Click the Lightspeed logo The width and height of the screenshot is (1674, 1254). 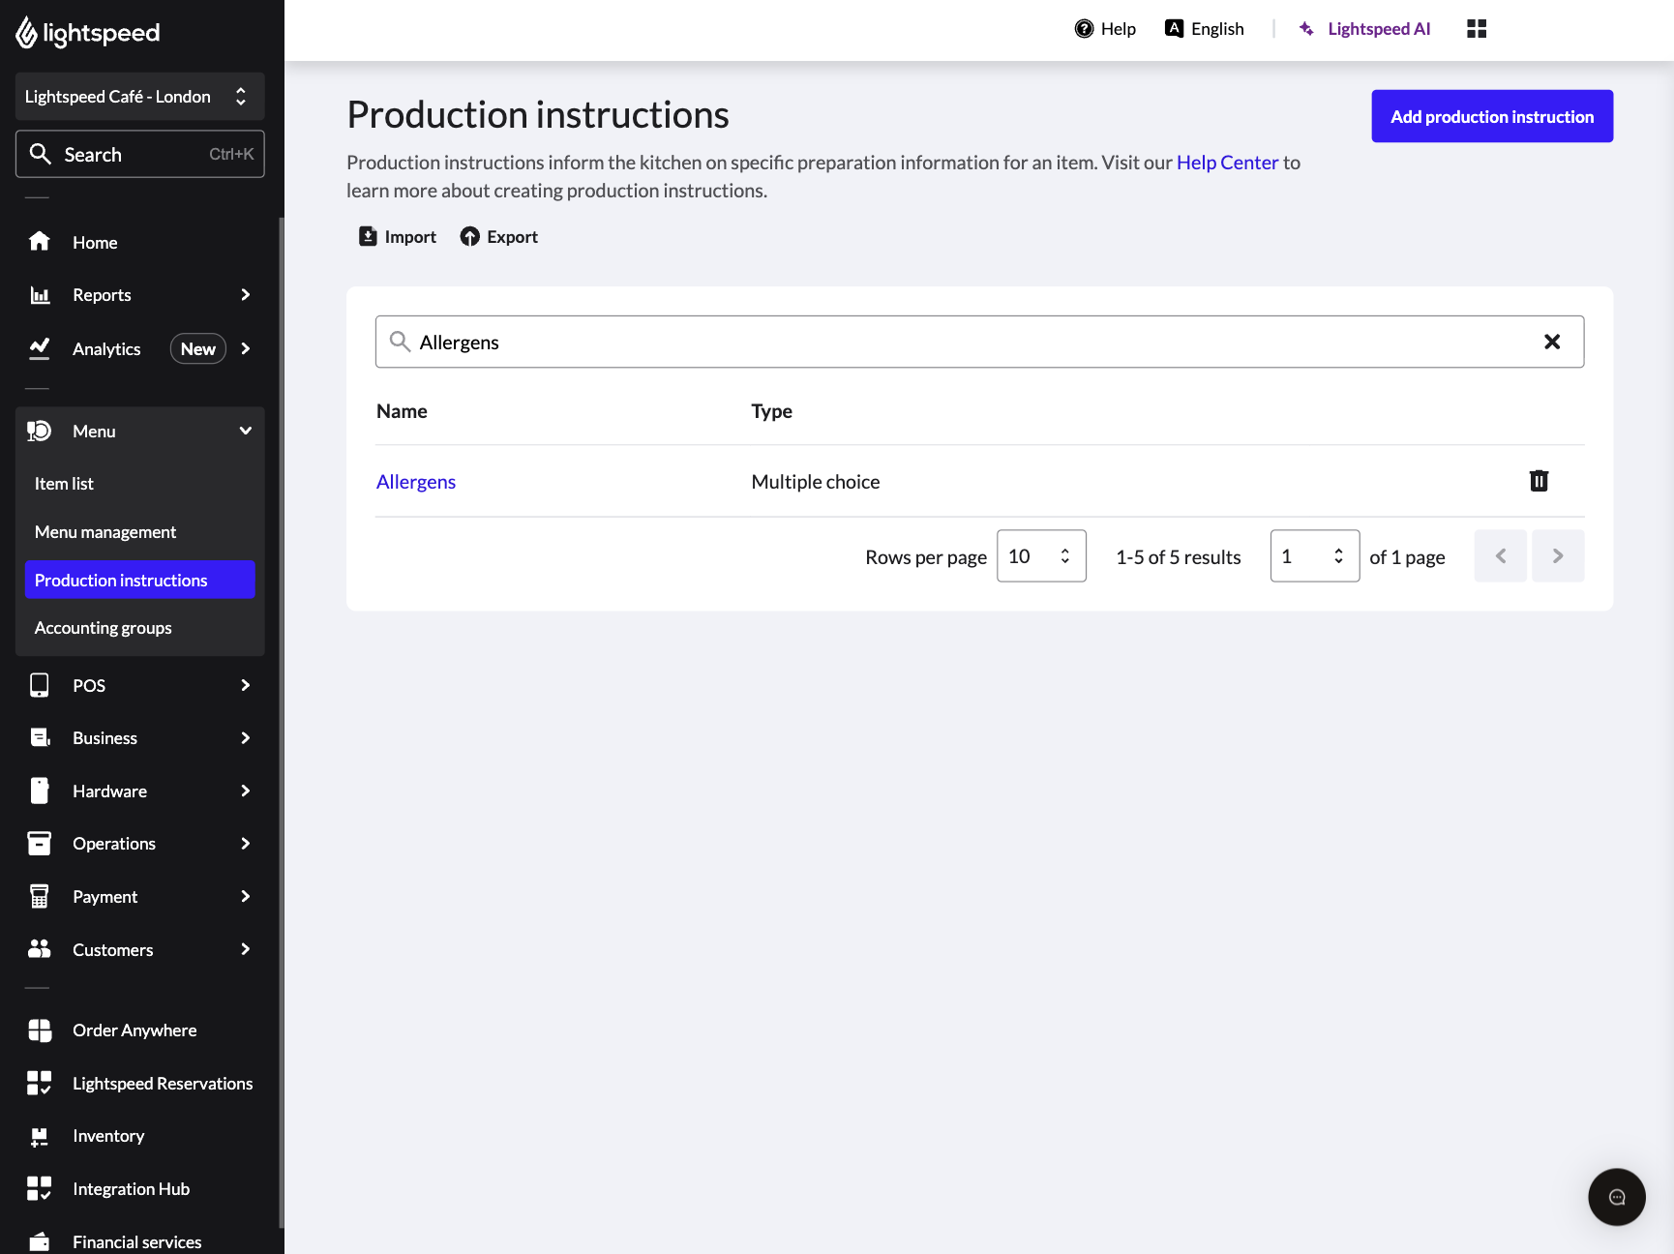87,33
